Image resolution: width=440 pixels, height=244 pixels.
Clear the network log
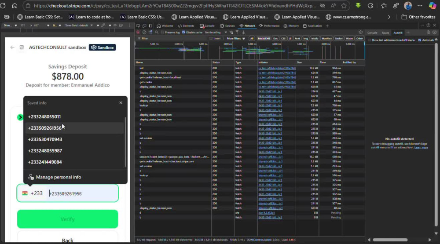pyautogui.click(x=144, y=33)
